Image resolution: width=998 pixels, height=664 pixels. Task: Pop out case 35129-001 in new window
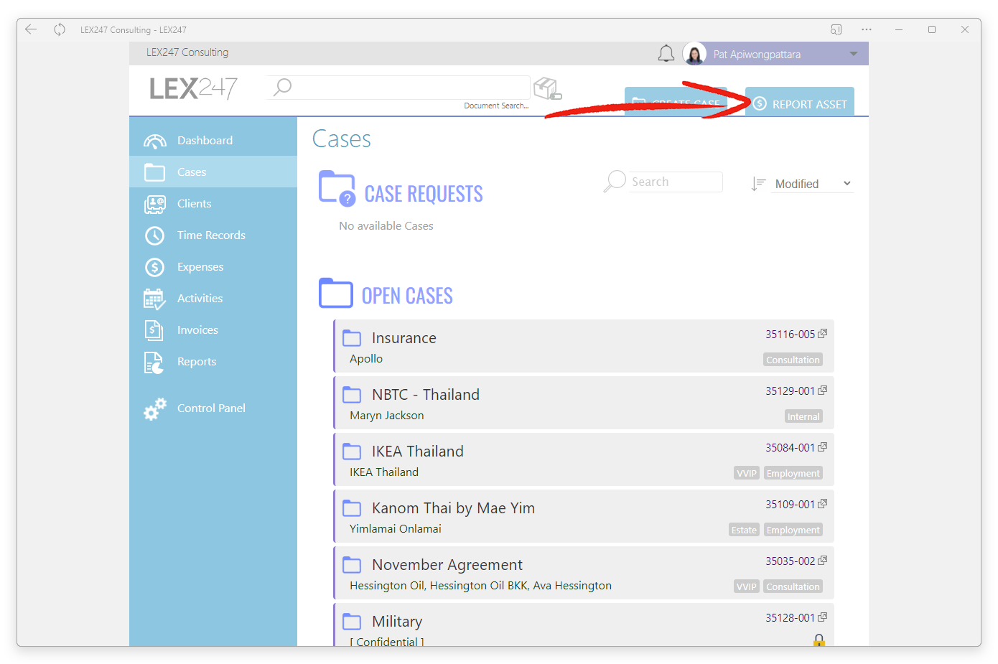(x=823, y=391)
